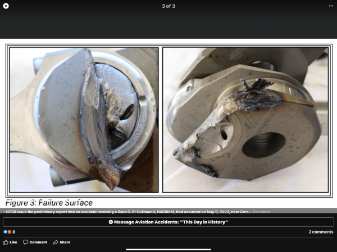Click the blue like reaction emoji

(x=5, y=232)
